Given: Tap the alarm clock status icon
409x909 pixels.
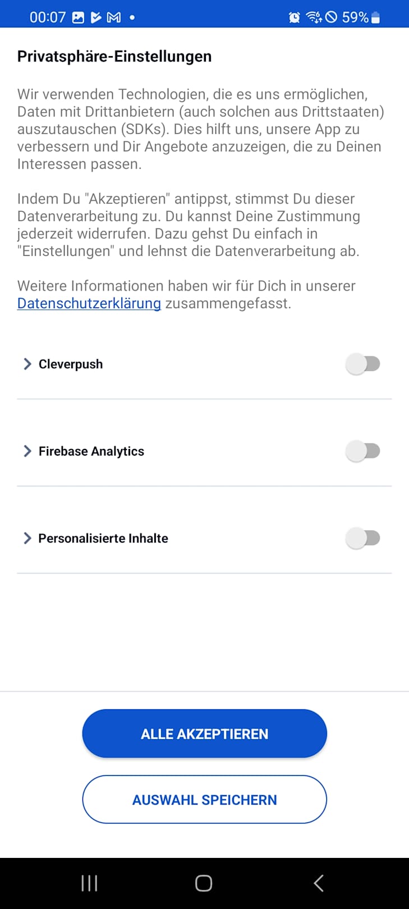Looking at the screenshot, I should (294, 17).
